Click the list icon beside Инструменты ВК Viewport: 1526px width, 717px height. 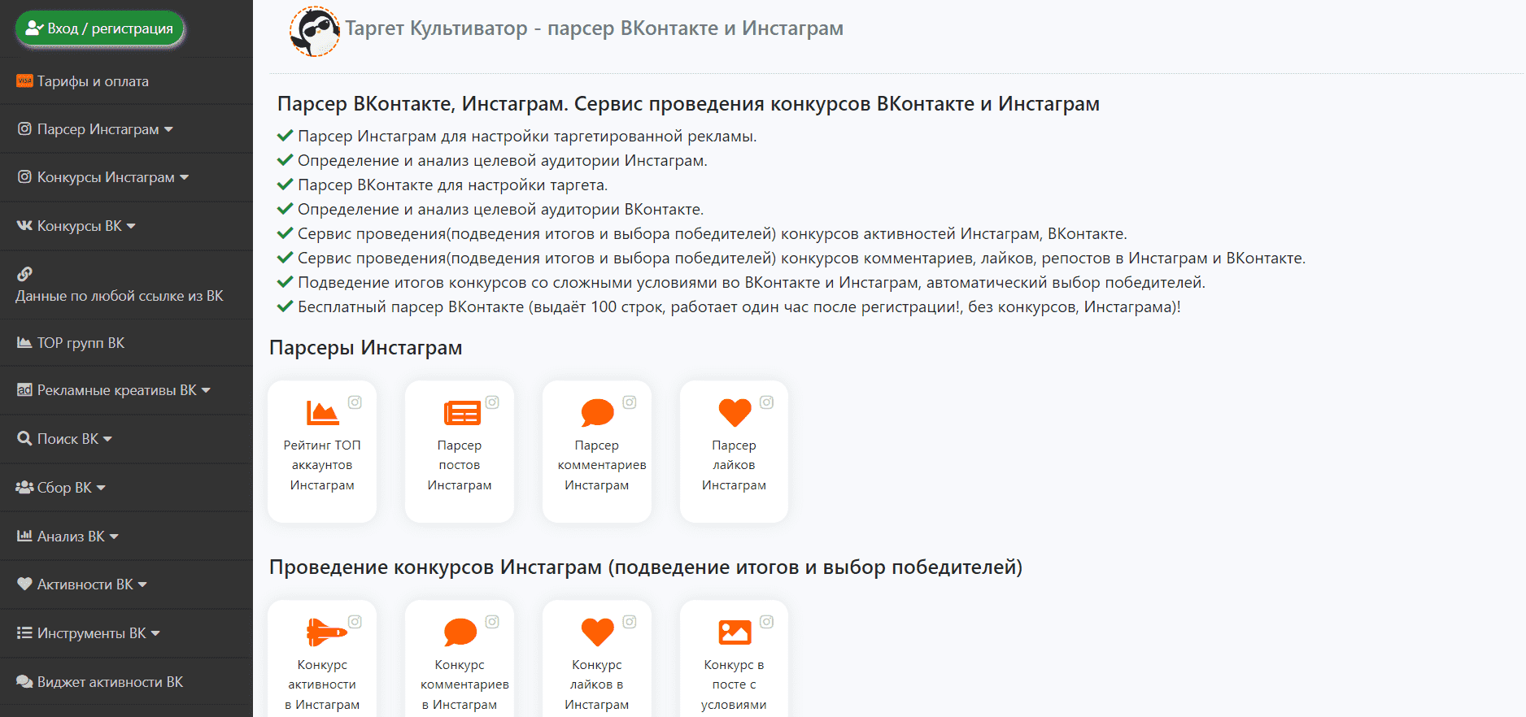pyautogui.click(x=24, y=632)
